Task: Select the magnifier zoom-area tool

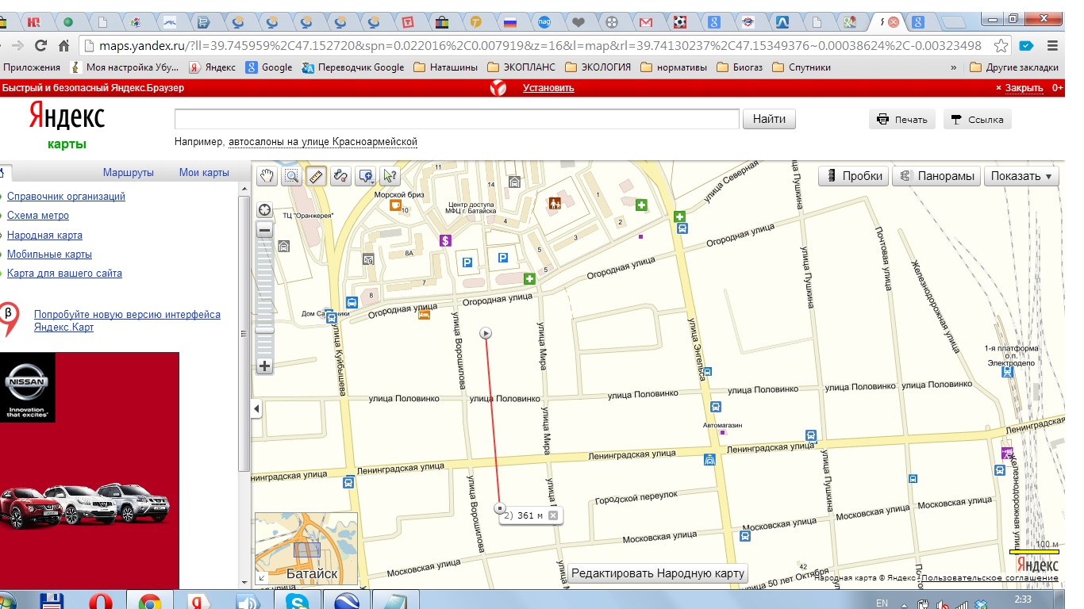Action: 291,176
